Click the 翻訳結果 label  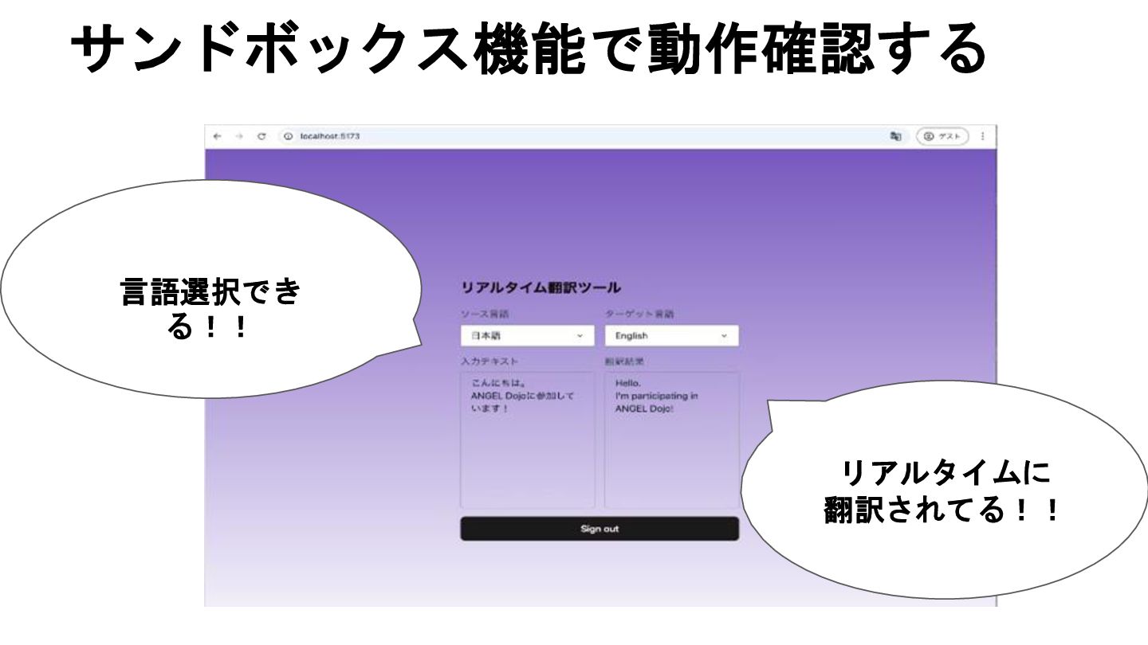tap(624, 361)
